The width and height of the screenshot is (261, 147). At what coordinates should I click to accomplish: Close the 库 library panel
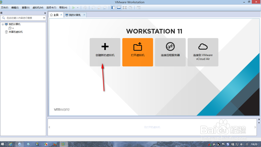tap(45, 13)
